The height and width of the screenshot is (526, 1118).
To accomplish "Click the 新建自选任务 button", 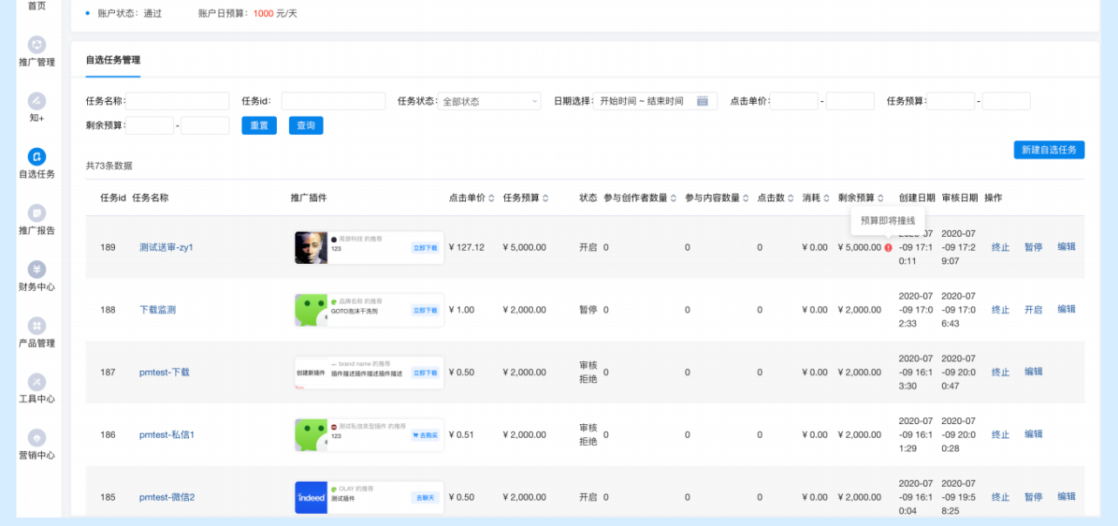I will pos(1048,150).
